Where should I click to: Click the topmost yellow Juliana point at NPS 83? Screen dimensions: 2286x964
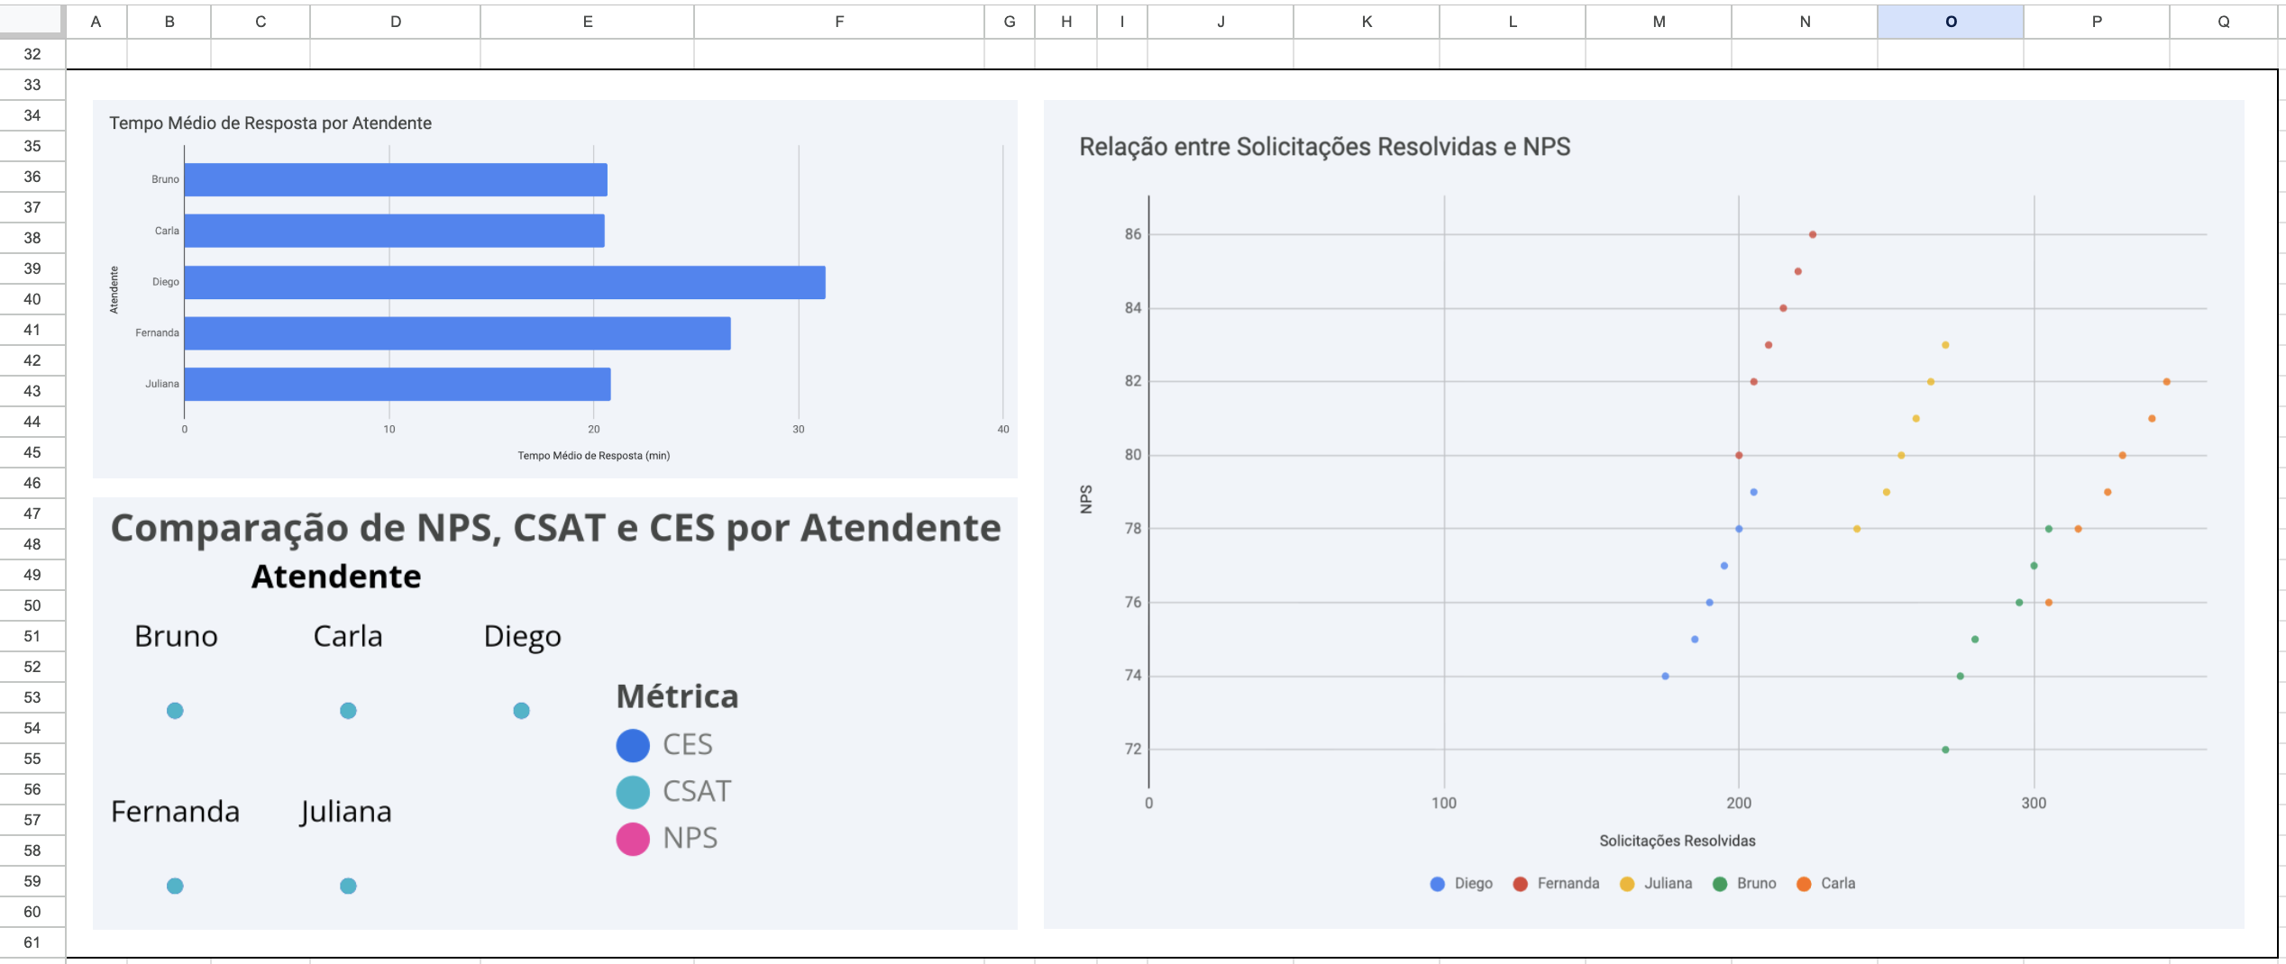1945,345
